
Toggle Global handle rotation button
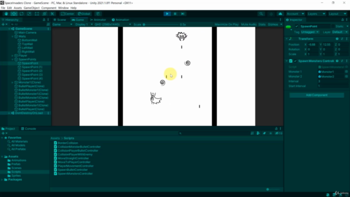click(84, 14)
